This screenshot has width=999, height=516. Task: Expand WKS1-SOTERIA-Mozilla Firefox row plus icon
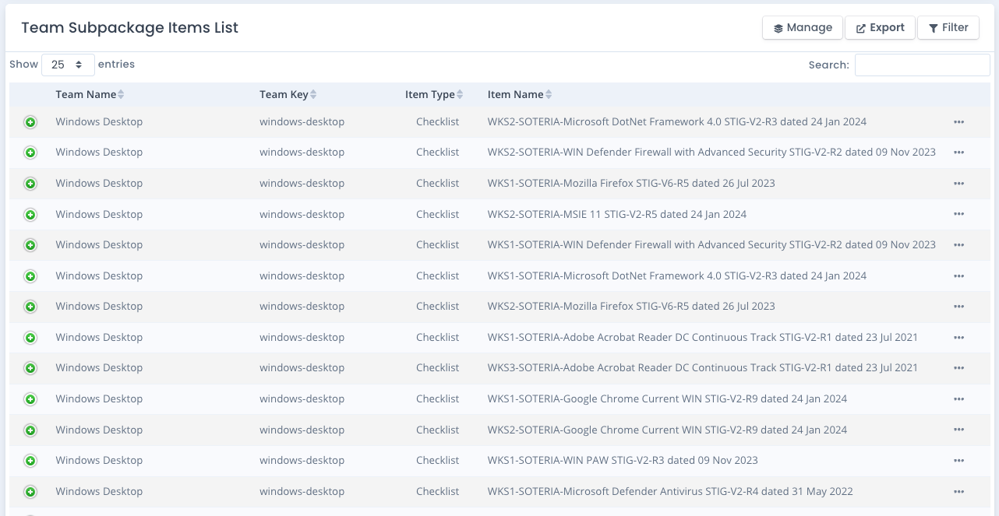30,184
